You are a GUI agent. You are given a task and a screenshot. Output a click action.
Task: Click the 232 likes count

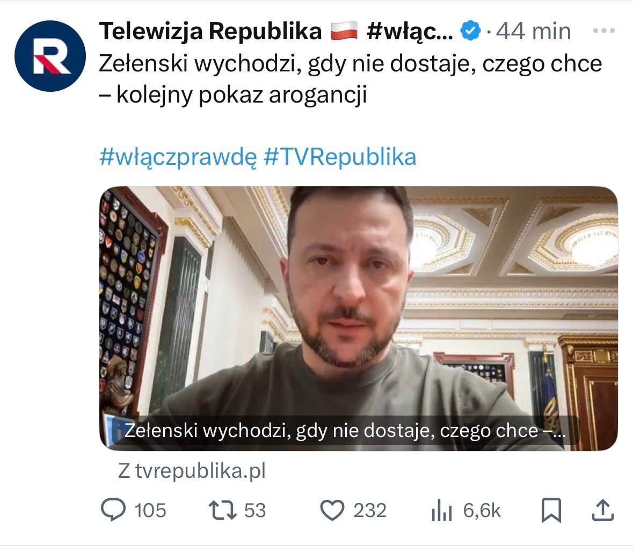click(x=370, y=511)
